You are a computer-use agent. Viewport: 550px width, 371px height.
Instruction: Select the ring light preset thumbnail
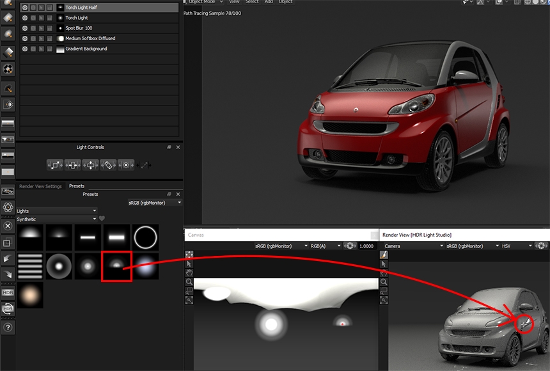(145, 237)
